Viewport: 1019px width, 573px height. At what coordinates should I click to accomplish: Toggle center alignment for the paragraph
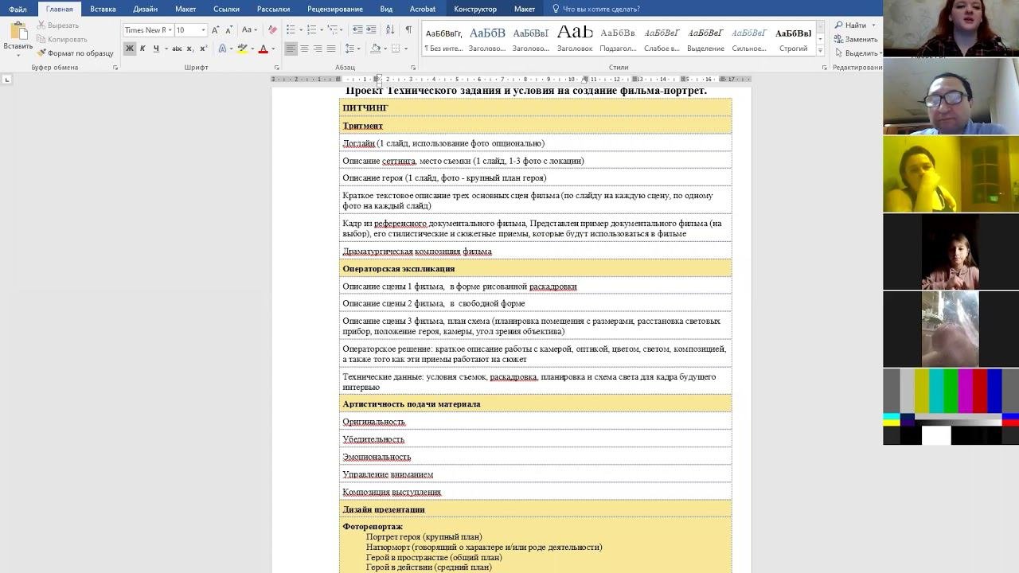coord(304,49)
